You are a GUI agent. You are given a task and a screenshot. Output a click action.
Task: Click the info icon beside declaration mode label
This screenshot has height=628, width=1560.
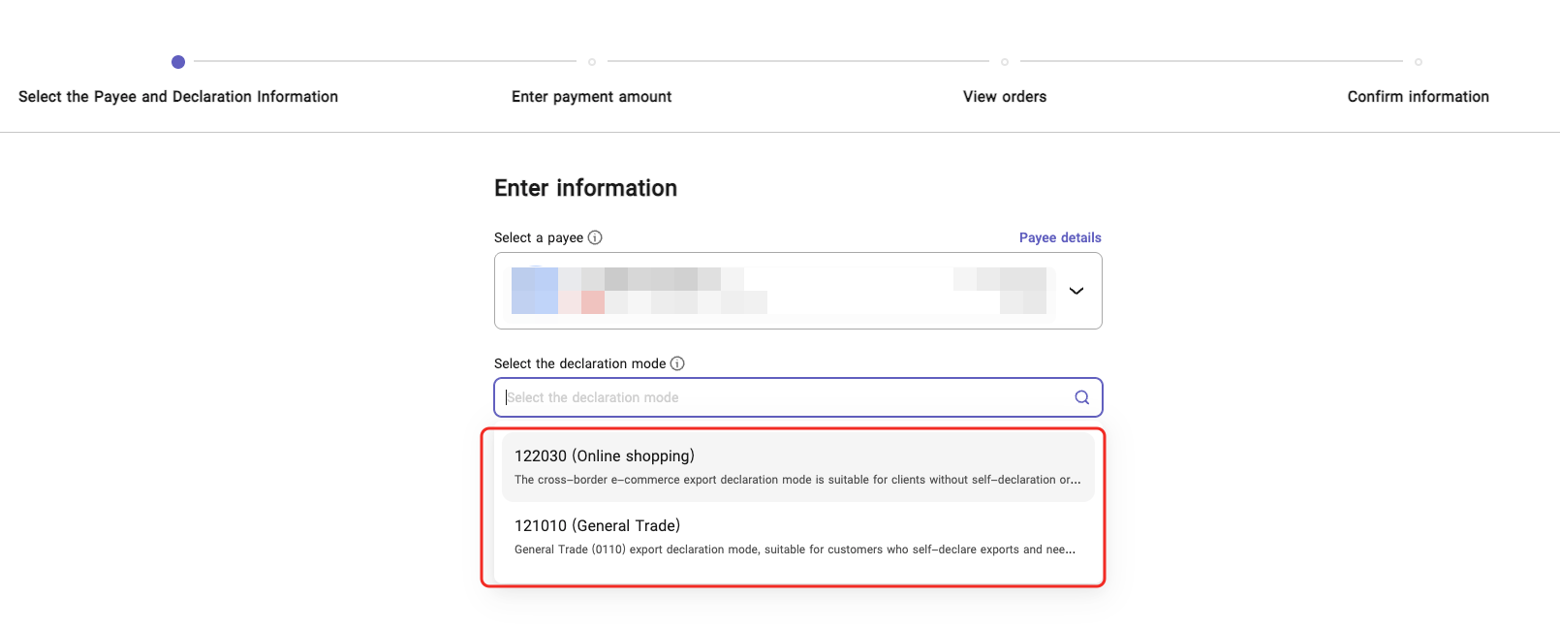coord(677,363)
